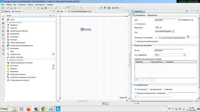
Task: Click the canvas horizontal scrollbar thumb
Action: point(82,100)
